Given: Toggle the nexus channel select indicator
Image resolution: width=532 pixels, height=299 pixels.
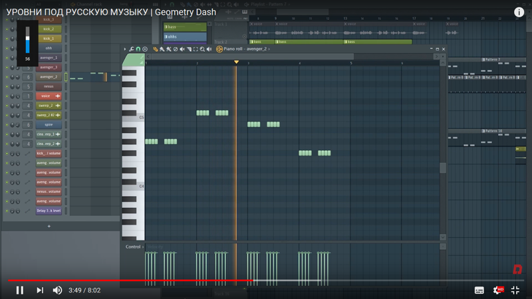Looking at the screenshot, I should click(x=66, y=86).
